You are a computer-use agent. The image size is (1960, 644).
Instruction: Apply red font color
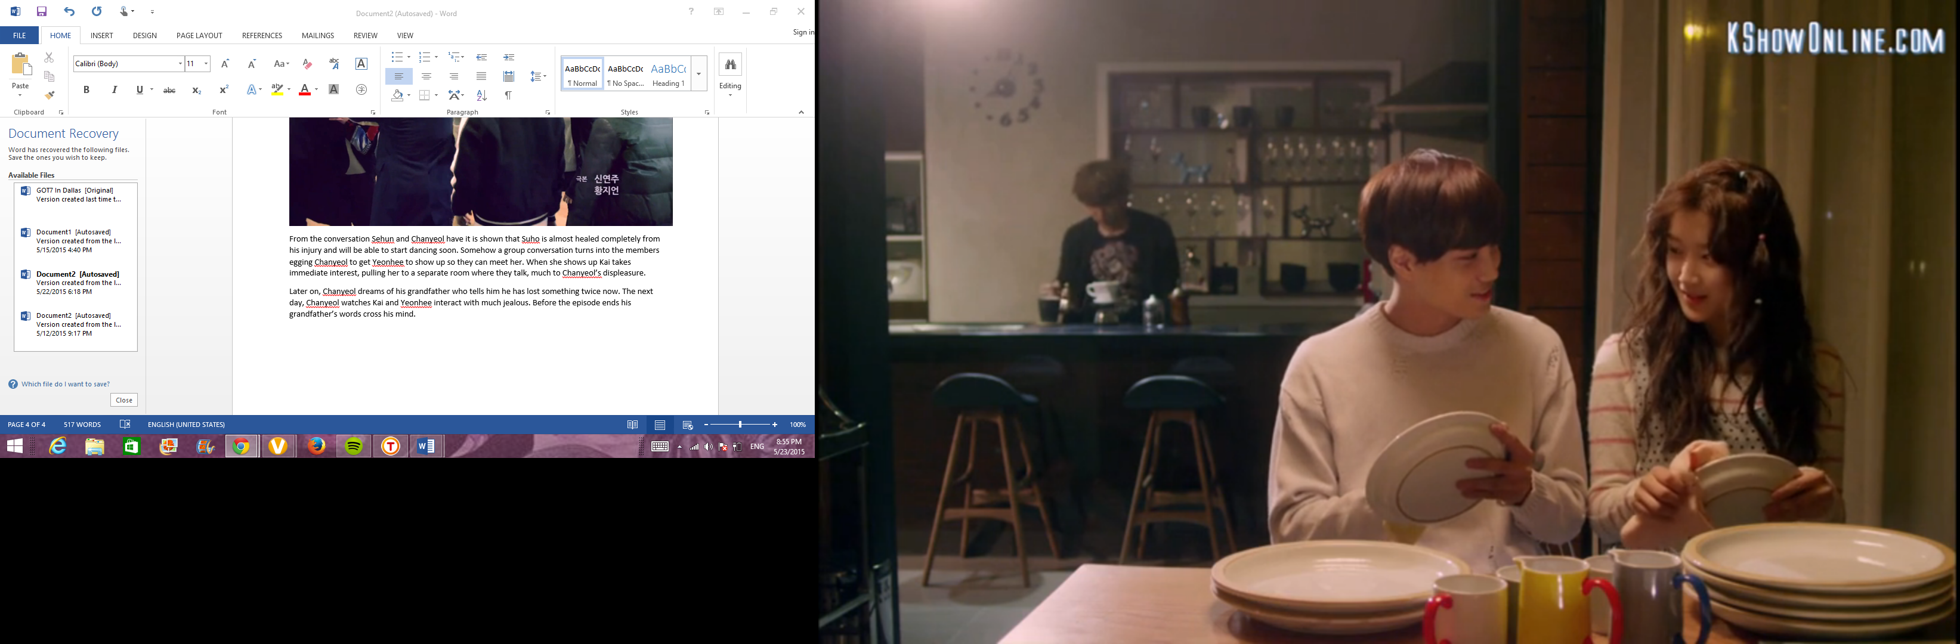pos(305,89)
